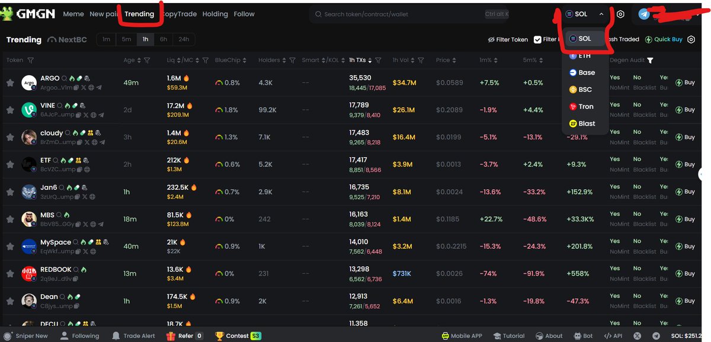Click the Buy button for cloudy token
Viewport: 711px width, 342px height.
click(x=687, y=137)
